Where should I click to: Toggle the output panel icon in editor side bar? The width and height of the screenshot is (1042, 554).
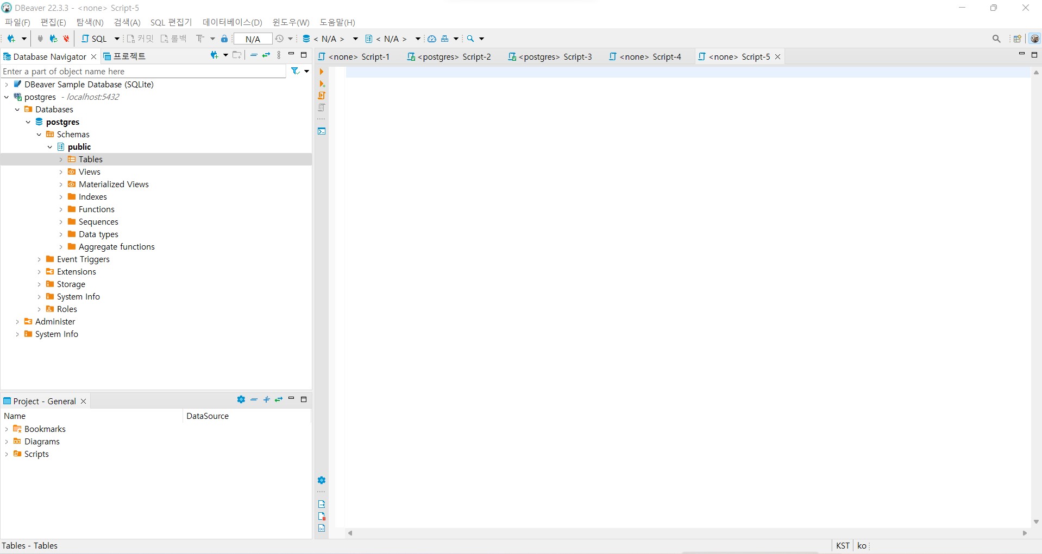coord(322,504)
